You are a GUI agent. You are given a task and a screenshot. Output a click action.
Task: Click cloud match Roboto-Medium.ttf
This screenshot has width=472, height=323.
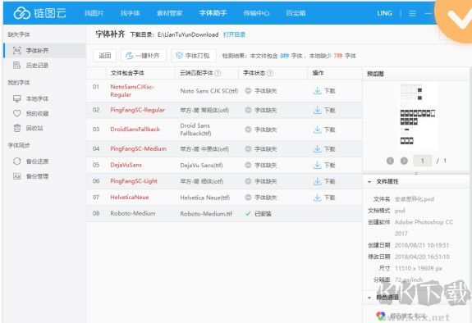206,214
